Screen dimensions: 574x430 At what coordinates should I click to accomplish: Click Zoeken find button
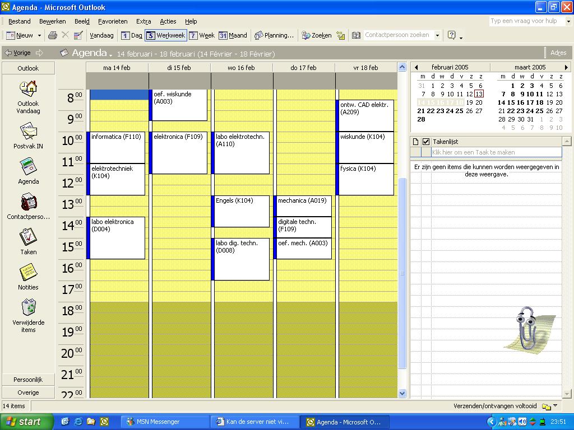(x=317, y=35)
